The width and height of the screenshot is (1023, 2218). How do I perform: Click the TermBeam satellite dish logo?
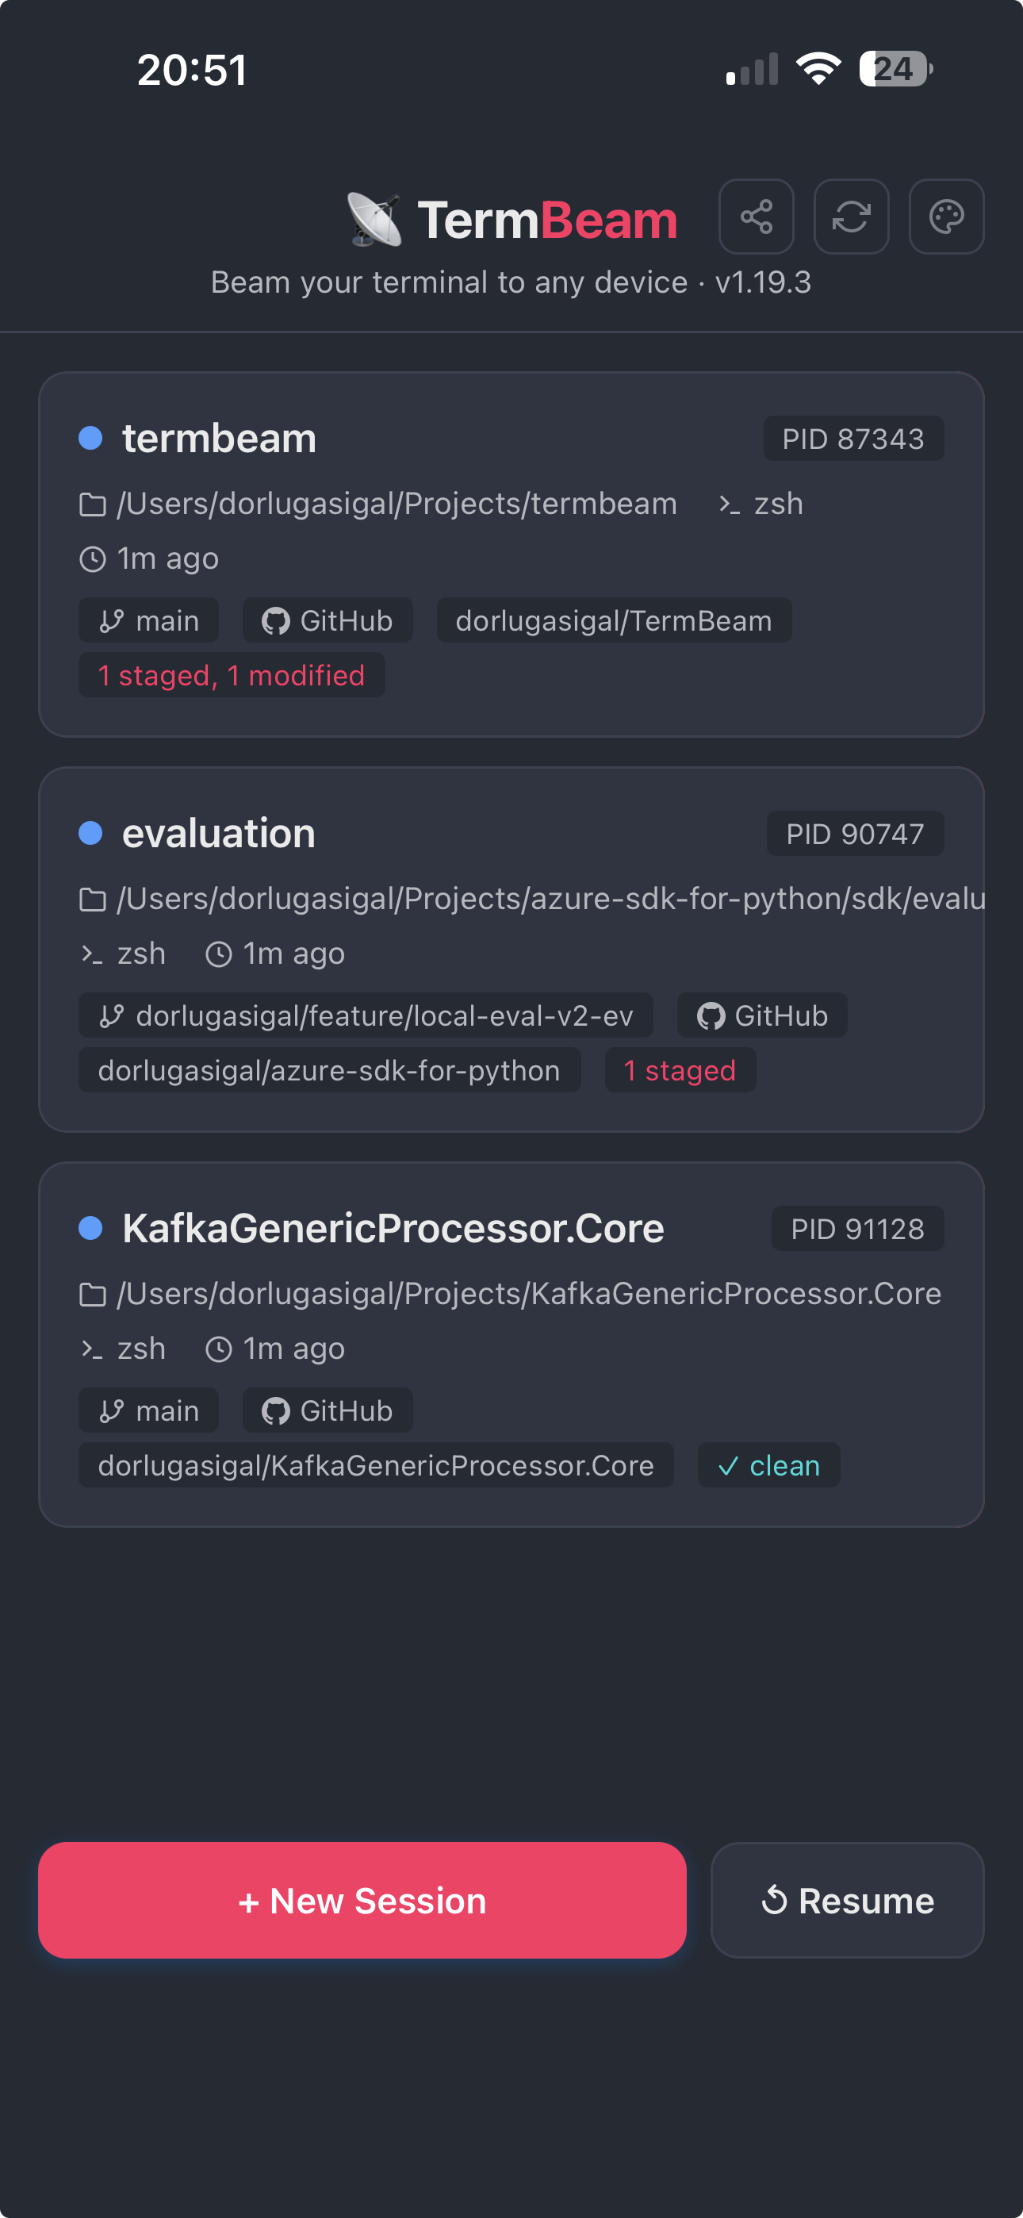tap(374, 220)
